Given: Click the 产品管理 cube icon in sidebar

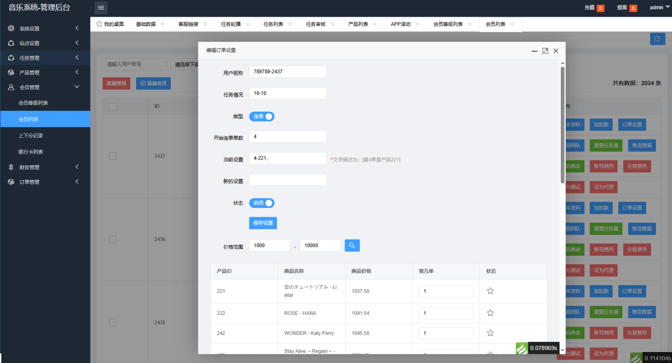Looking at the screenshot, I should [11, 73].
